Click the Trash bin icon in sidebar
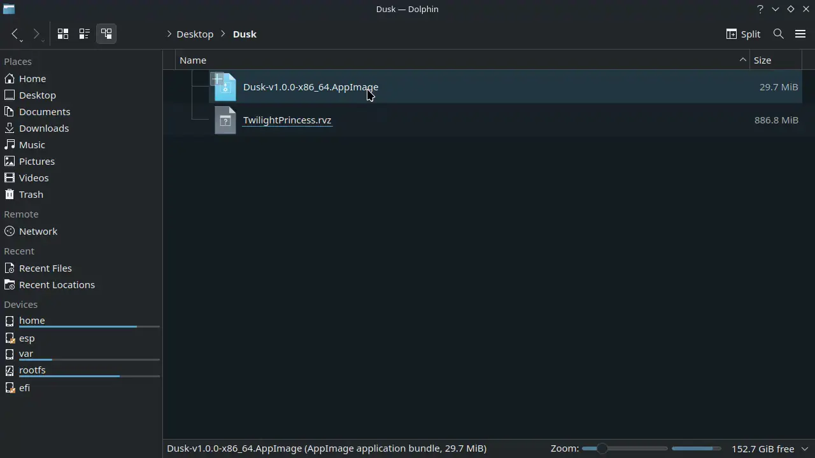The image size is (815, 458). click(9, 194)
